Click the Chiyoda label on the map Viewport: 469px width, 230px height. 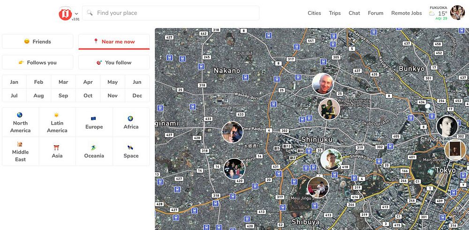[x=431, y=140]
